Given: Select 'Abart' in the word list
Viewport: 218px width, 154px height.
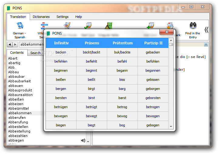Looking at the screenshot, I should pyautogui.click(x=13, y=58).
